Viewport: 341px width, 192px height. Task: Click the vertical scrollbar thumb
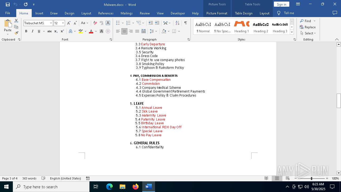[339, 101]
